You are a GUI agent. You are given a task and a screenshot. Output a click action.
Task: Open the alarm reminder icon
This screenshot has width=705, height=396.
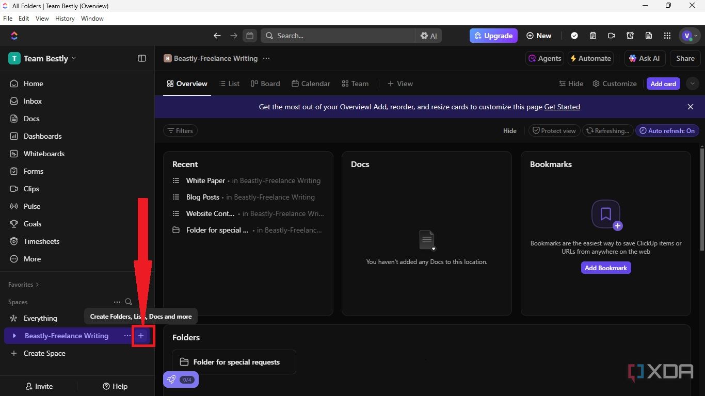click(x=630, y=36)
